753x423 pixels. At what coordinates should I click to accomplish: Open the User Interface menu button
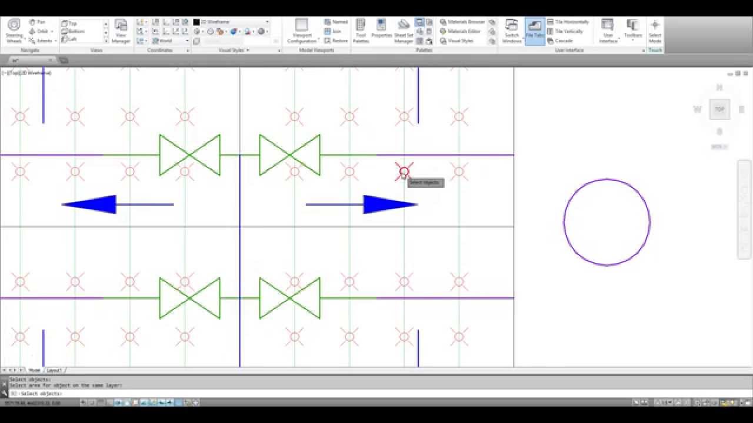coord(608,31)
